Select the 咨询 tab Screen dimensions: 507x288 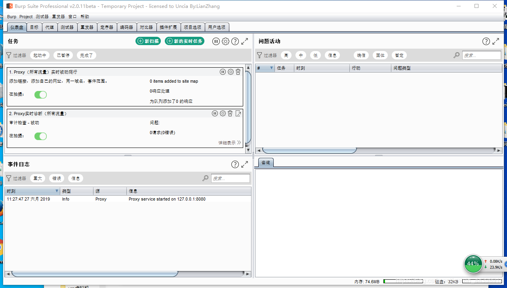click(266, 163)
